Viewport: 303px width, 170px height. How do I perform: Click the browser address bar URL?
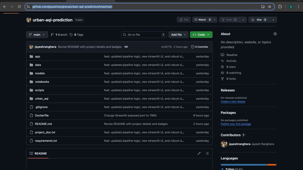point(72,7)
